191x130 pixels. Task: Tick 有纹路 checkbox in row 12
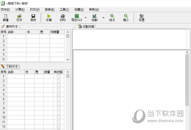pyautogui.click(x=59, y=127)
